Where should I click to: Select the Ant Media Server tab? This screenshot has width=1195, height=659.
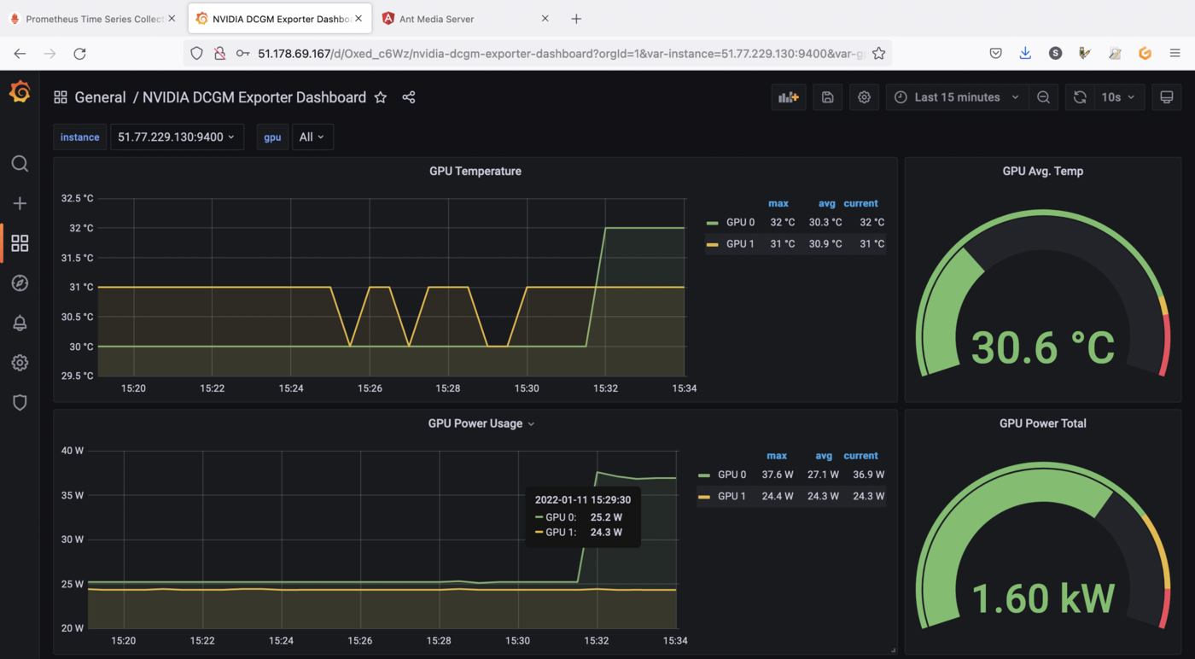444,18
